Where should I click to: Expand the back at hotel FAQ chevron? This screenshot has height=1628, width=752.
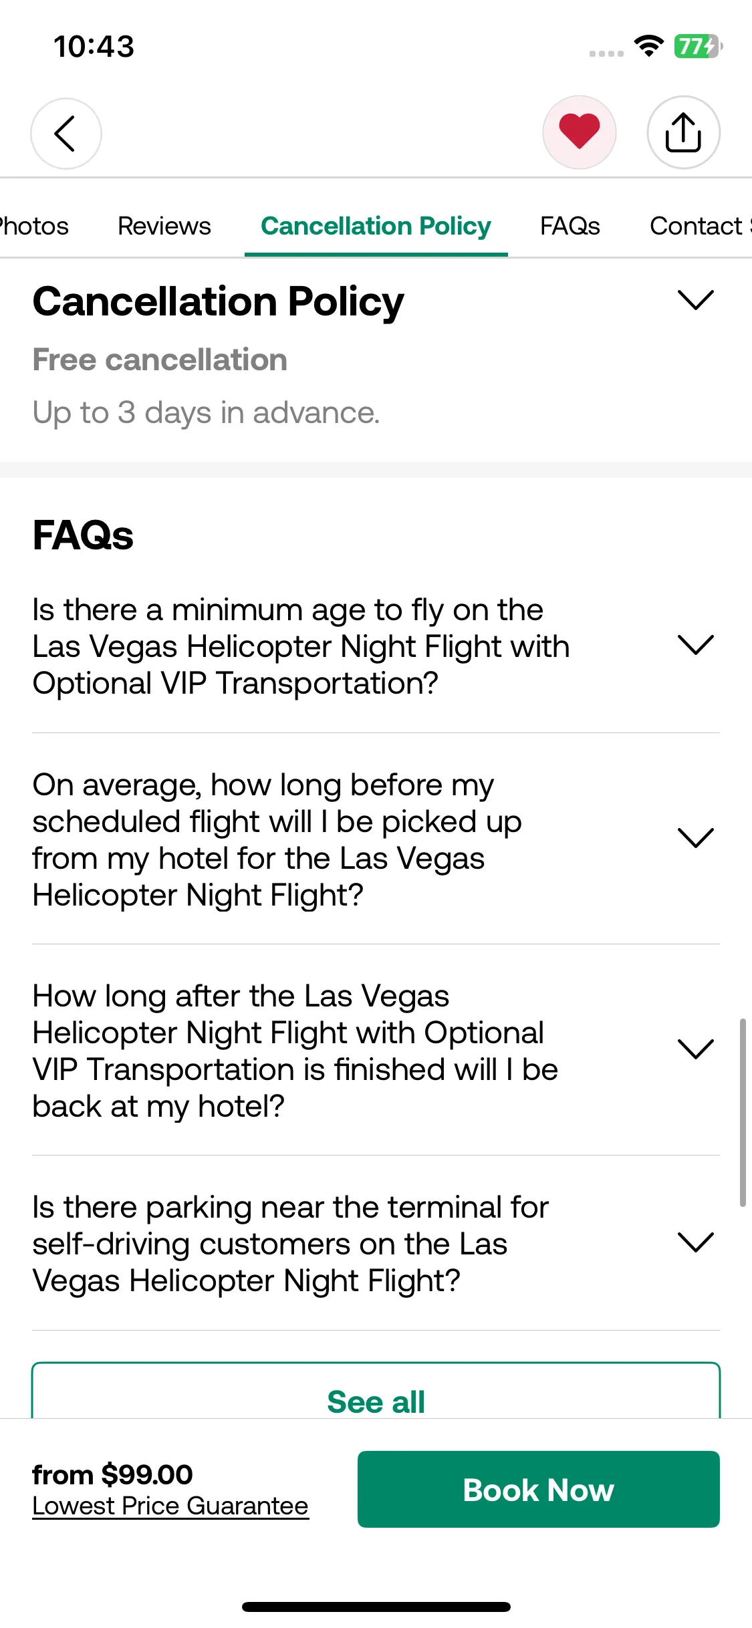(696, 1049)
